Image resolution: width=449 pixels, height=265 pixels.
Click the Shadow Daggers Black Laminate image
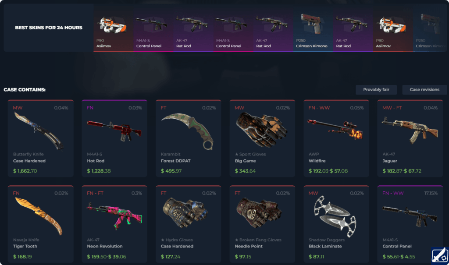[335, 216]
